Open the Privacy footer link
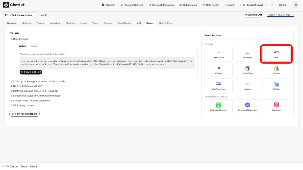 pos(34,166)
